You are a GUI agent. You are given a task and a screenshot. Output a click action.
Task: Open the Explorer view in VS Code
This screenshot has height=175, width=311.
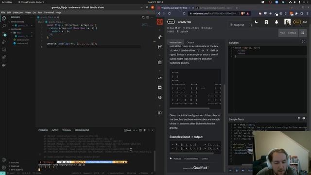4,18
